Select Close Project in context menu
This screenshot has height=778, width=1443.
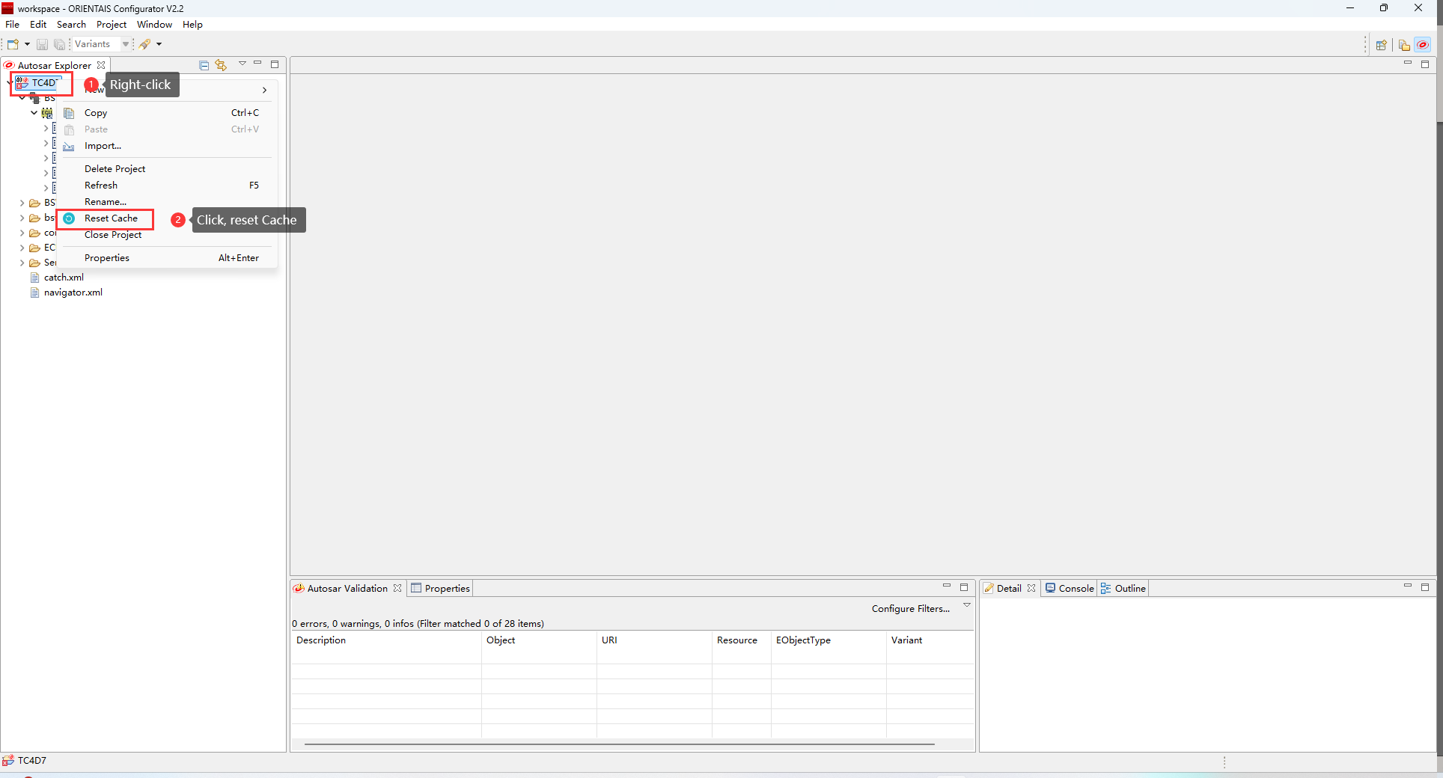tap(113, 235)
